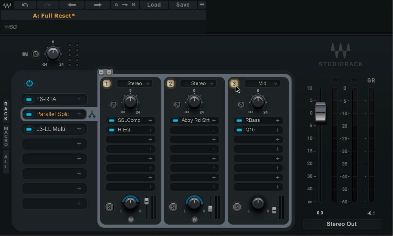
Task: Undo the last action
Action: click(25, 5)
